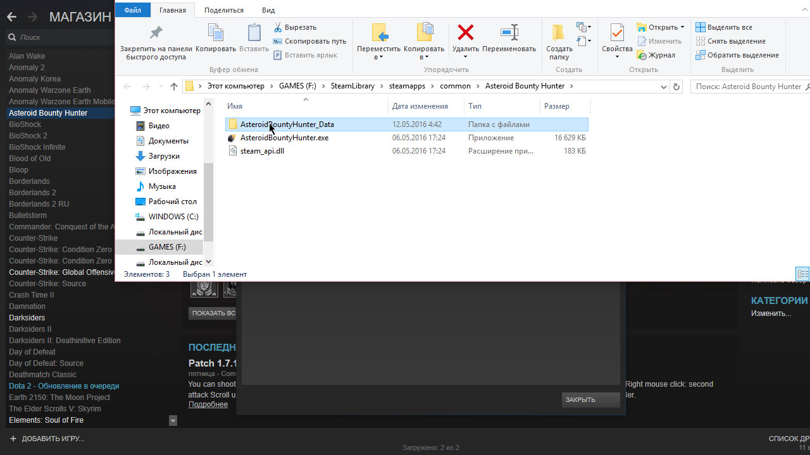Select AsteroidBountyHunter.exe file
The height and width of the screenshot is (455, 810).
pos(407,138)
